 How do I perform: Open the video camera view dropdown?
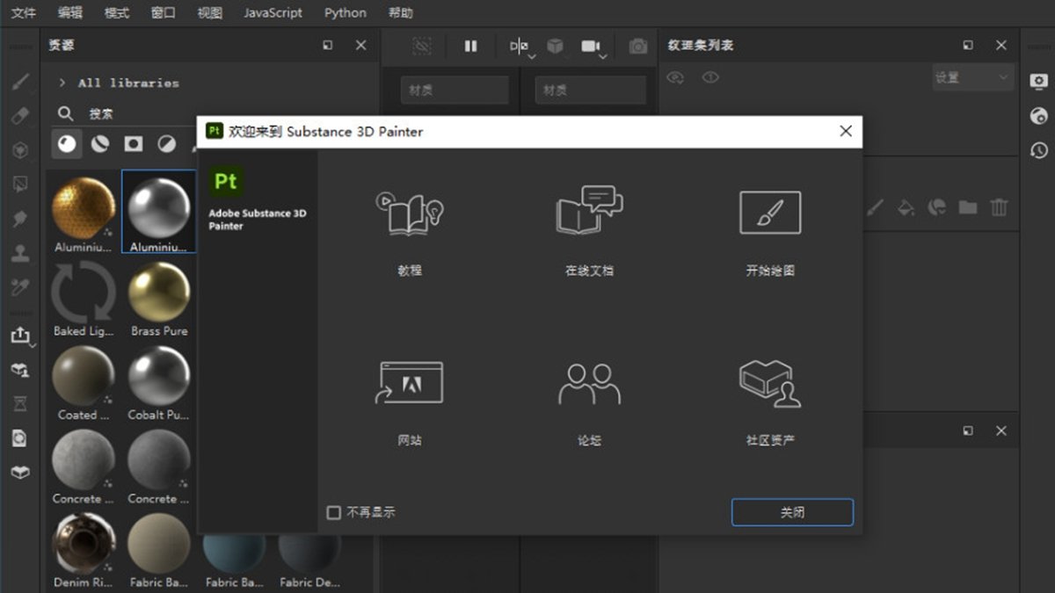click(594, 47)
